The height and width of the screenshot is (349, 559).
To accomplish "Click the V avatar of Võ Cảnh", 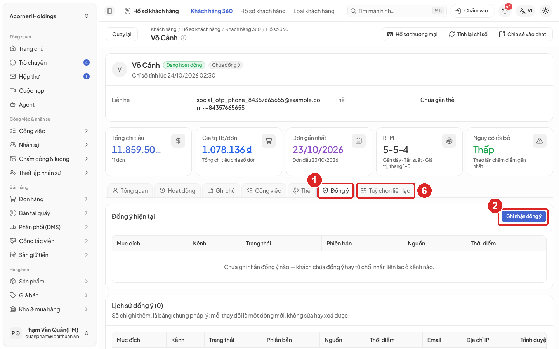I will point(120,70).
